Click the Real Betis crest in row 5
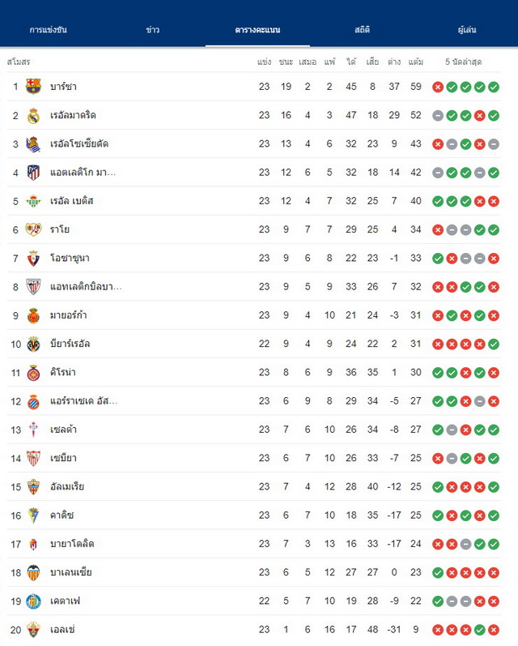Screen dimensions: 518x646 pyautogui.click(x=33, y=202)
